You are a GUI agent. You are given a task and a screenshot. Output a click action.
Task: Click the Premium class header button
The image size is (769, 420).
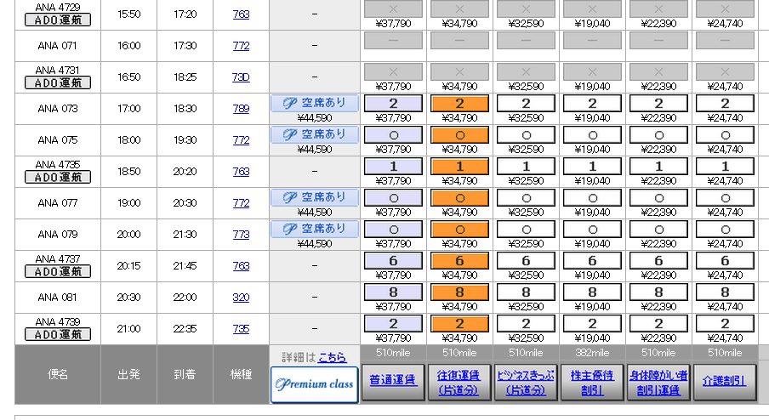coord(315,384)
